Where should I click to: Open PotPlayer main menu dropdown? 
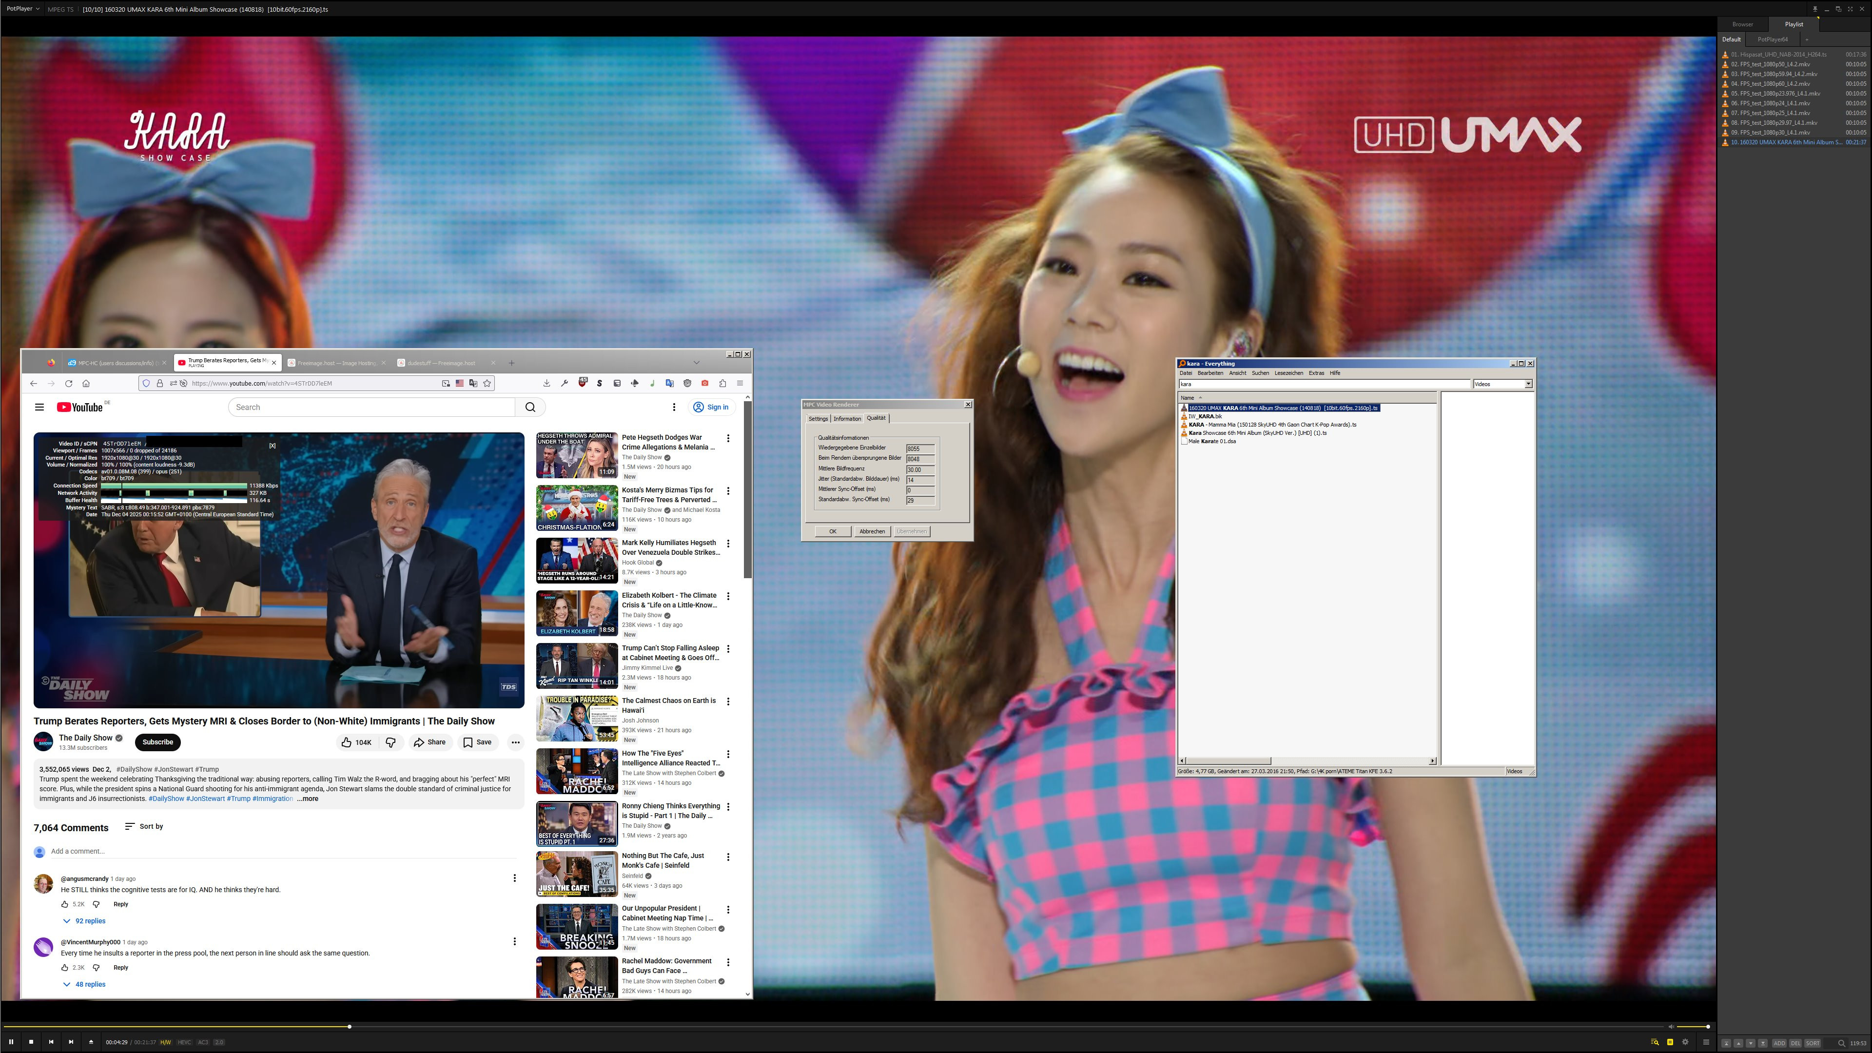[23, 9]
